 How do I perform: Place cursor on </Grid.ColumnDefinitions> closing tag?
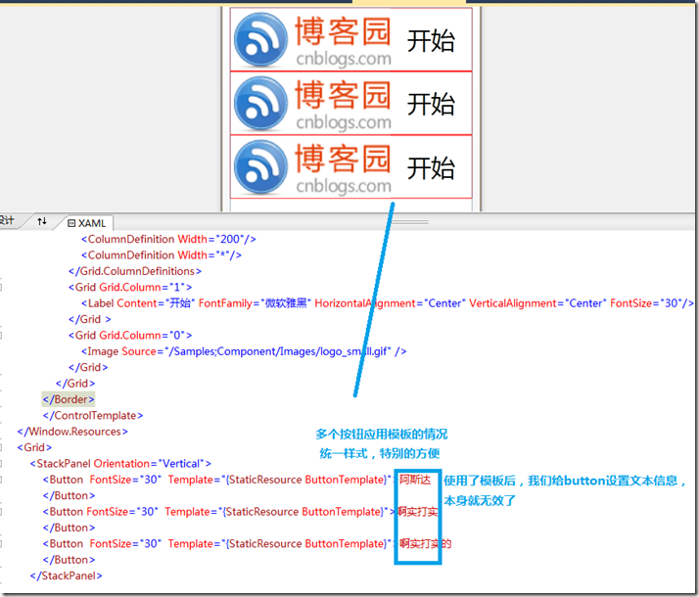pos(135,271)
